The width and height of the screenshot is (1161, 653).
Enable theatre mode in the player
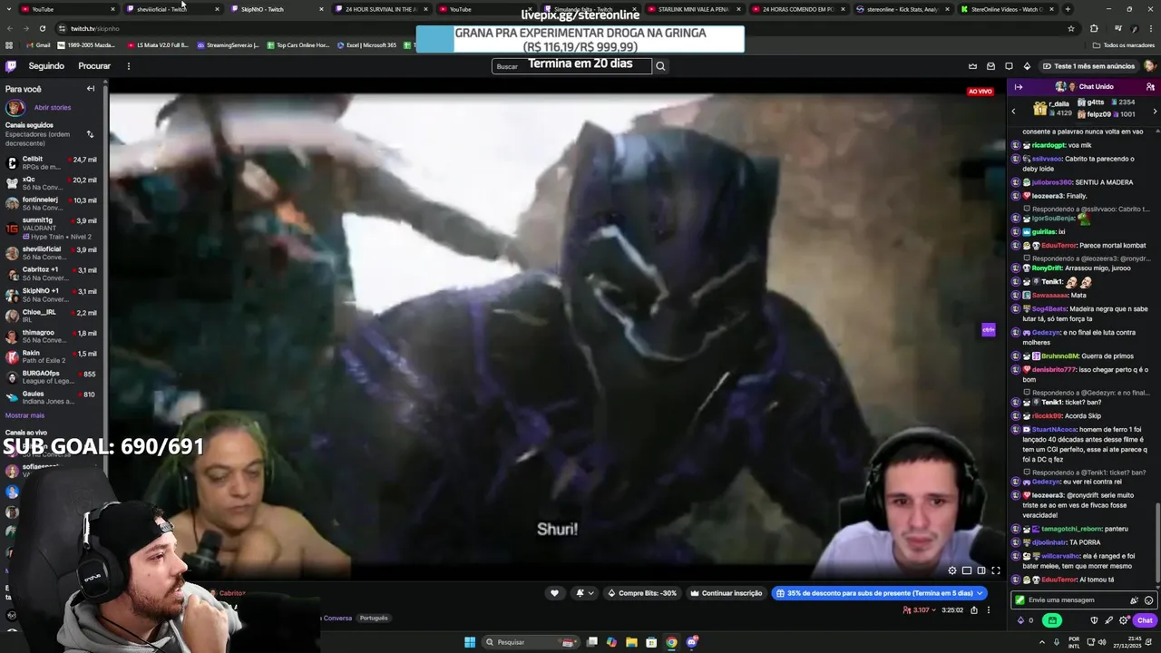(981, 570)
